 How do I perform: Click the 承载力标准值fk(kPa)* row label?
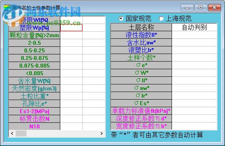click(141, 111)
